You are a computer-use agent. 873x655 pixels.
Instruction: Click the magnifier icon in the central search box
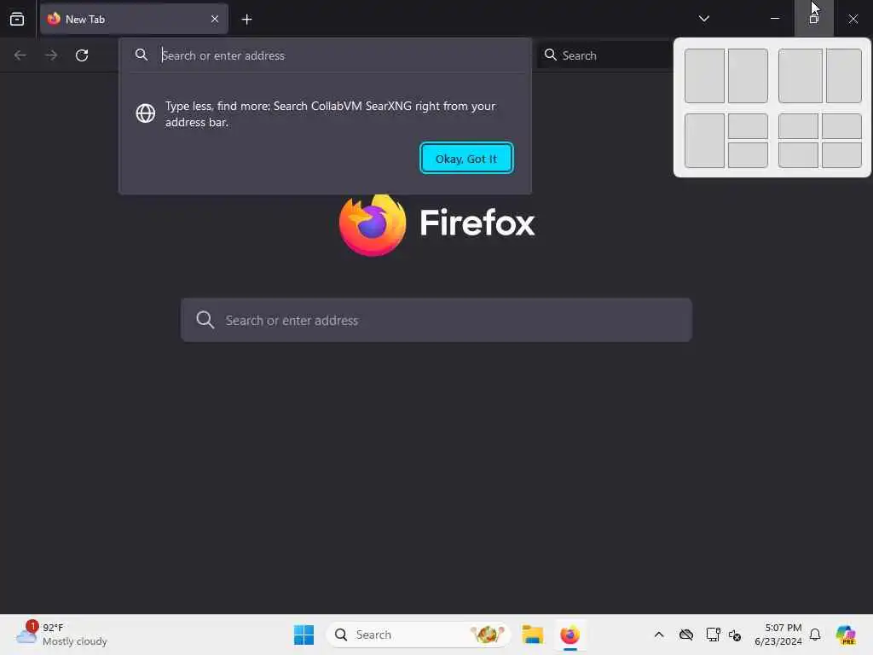pyautogui.click(x=205, y=320)
